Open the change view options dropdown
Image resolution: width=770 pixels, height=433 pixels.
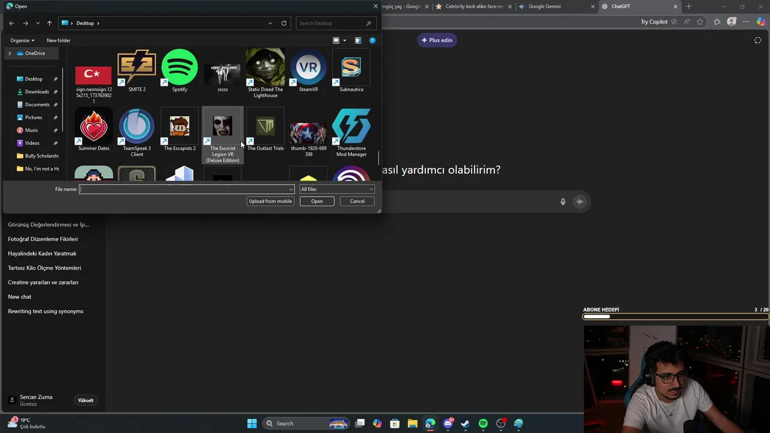pos(345,40)
